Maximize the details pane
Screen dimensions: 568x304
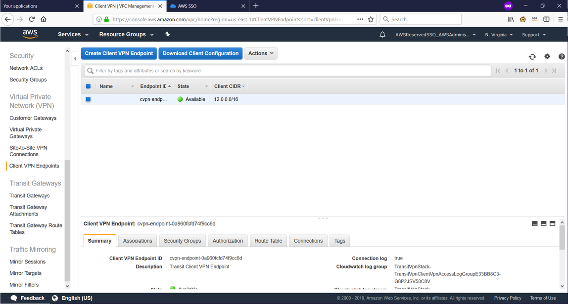click(553, 223)
